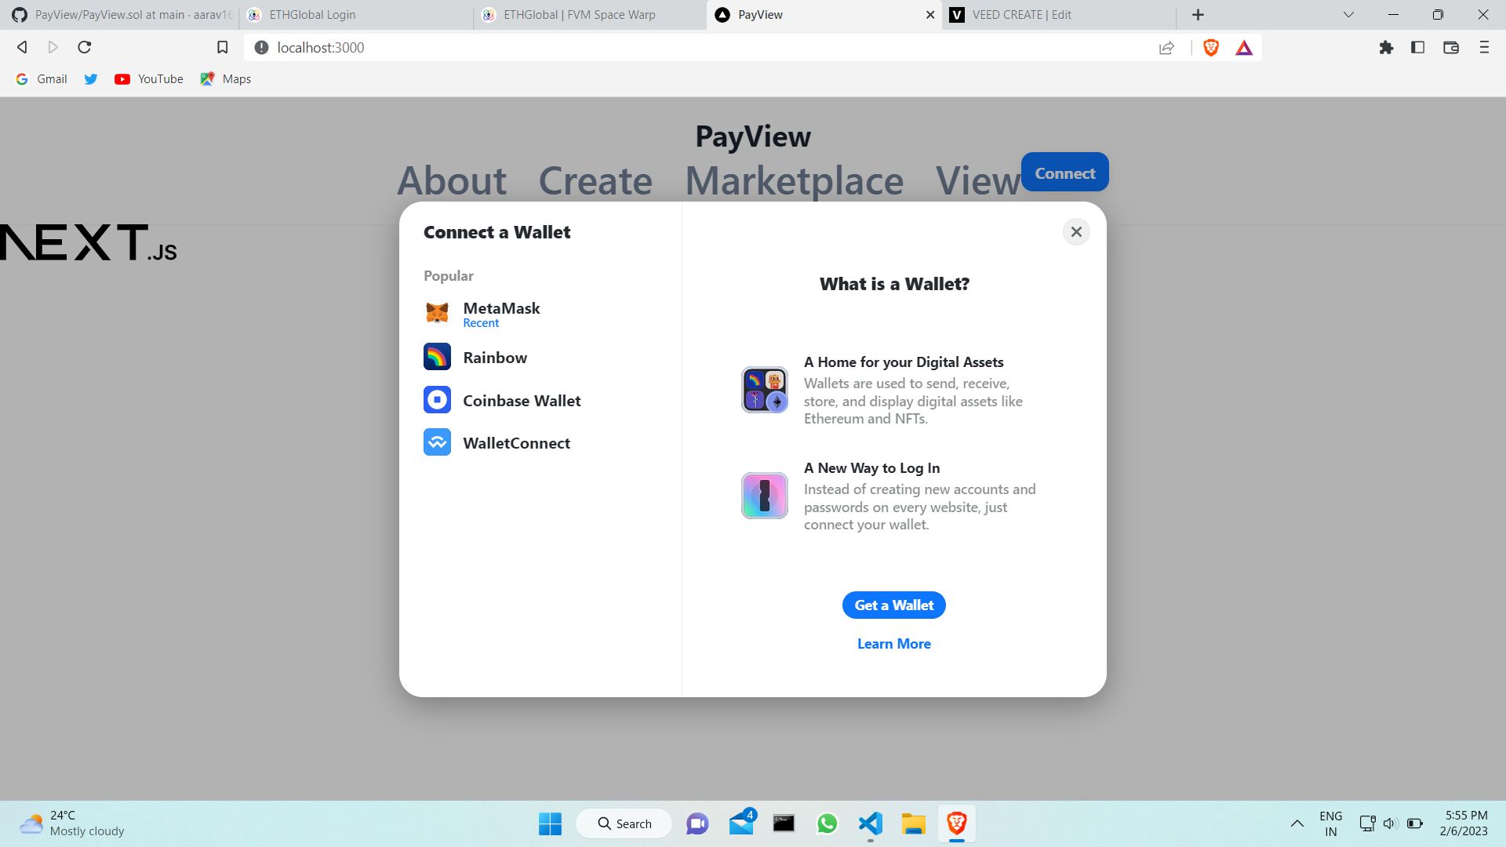Open the Brave Rewards triangle icon
This screenshot has width=1506, height=847.
[x=1244, y=48]
